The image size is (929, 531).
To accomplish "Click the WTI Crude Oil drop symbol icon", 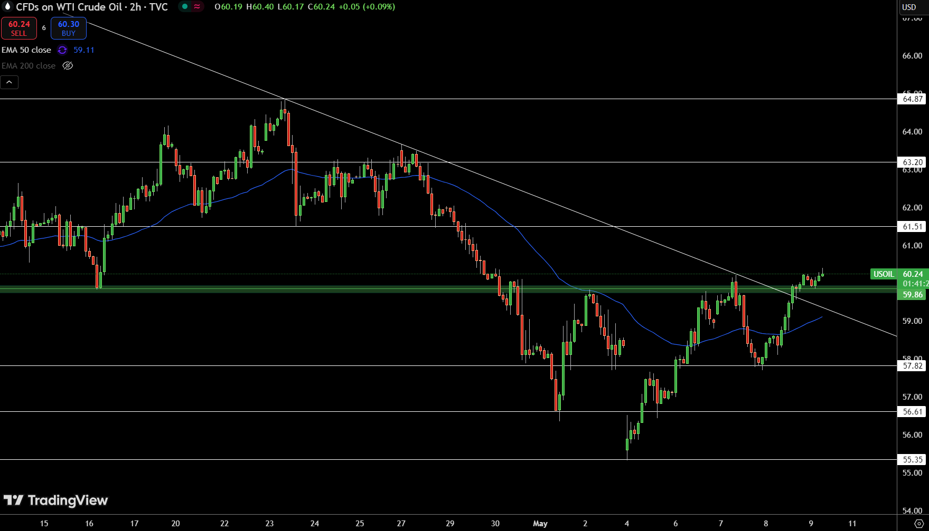I will pos(7,7).
